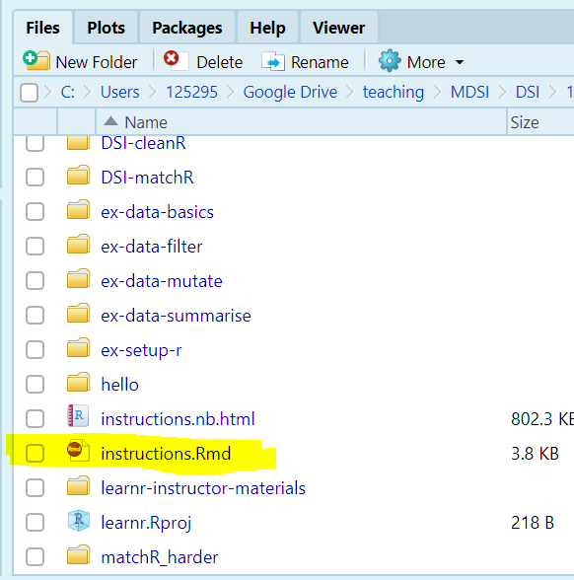Open the ex-data-filter folder

152,247
